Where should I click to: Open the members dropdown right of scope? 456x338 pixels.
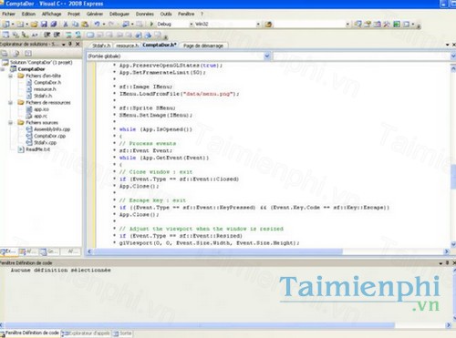pos(452,56)
